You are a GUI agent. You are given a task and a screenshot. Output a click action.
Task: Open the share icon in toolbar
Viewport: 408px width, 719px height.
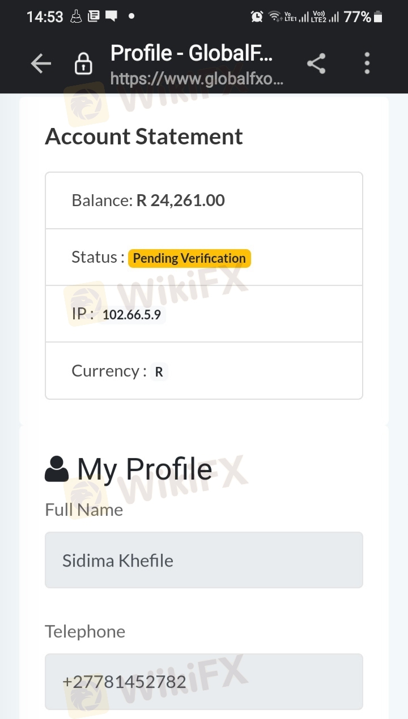316,63
